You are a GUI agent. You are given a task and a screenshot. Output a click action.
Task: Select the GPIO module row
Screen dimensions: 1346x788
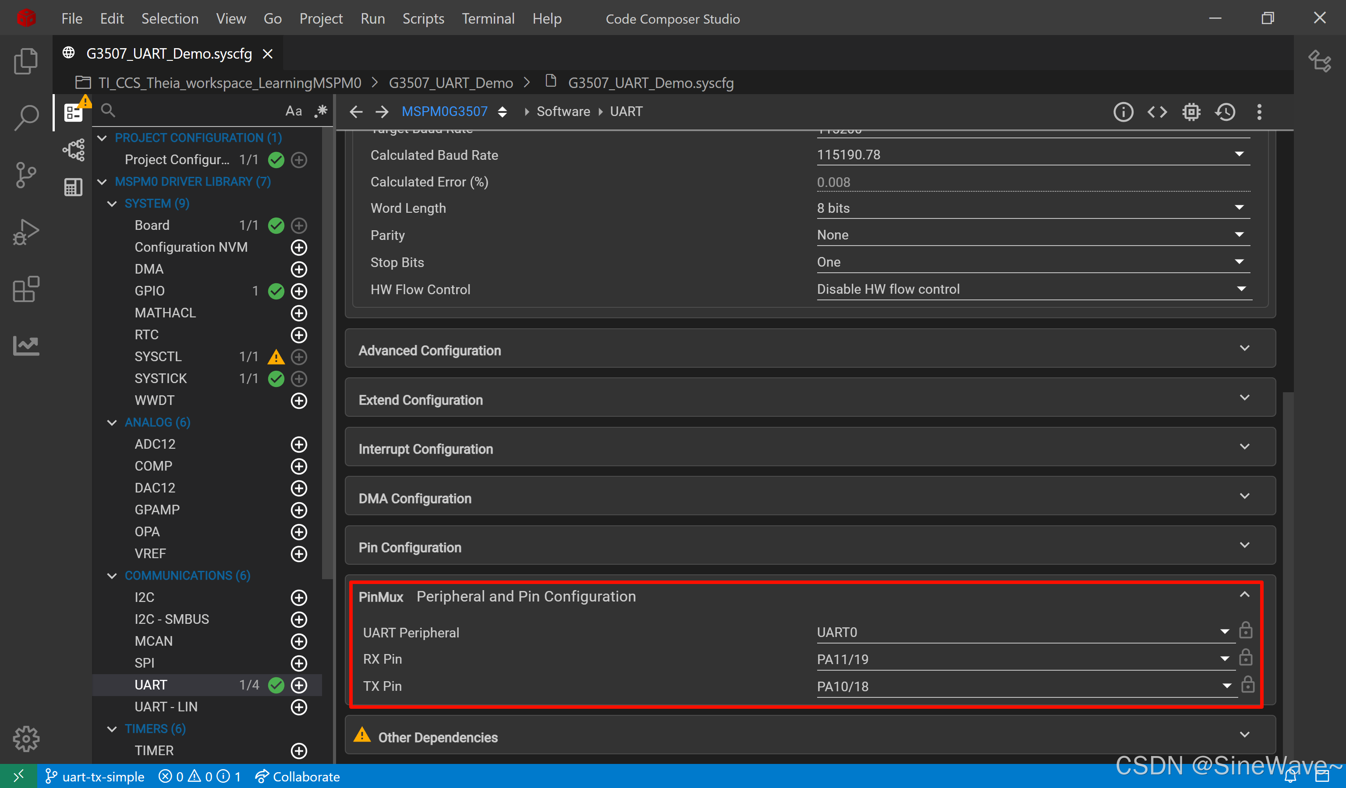pyautogui.click(x=207, y=291)
